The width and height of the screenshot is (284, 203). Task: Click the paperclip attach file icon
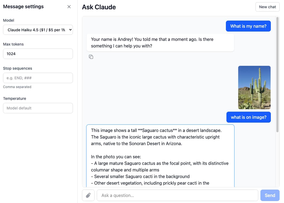pos(88,195)
